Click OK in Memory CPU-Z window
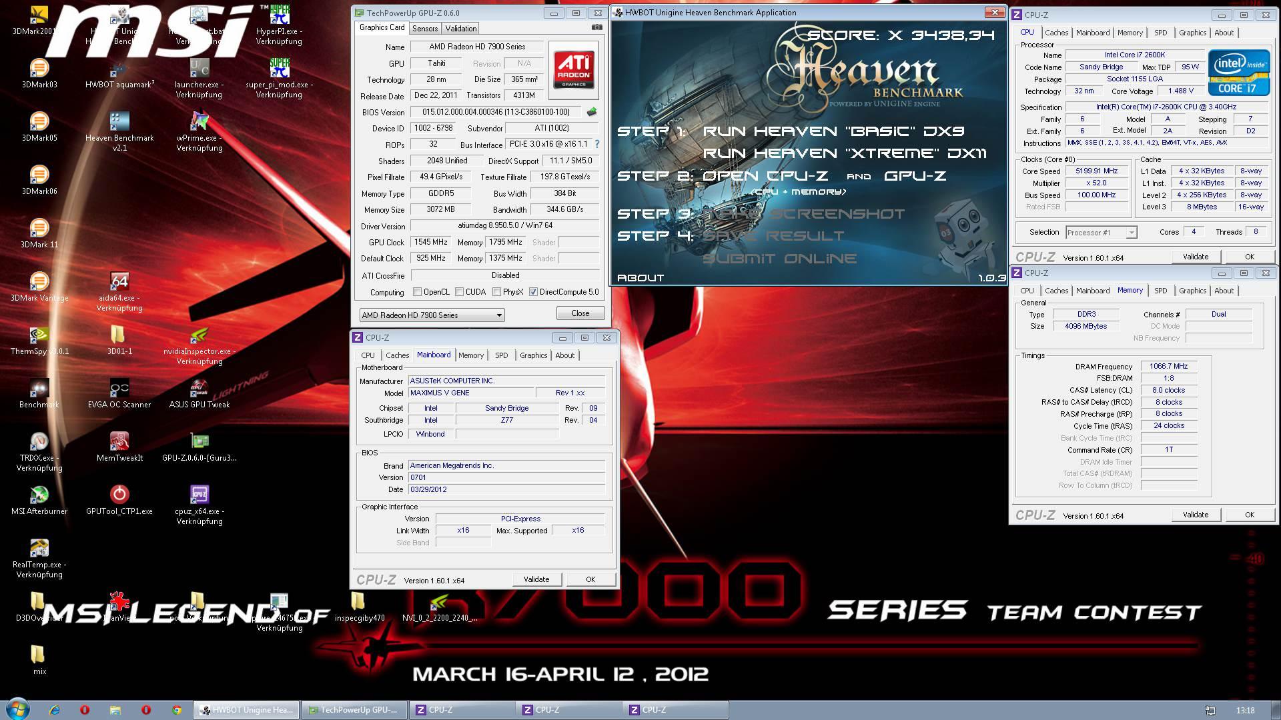Viewport: 1281px width, 720px height. 1250,515
